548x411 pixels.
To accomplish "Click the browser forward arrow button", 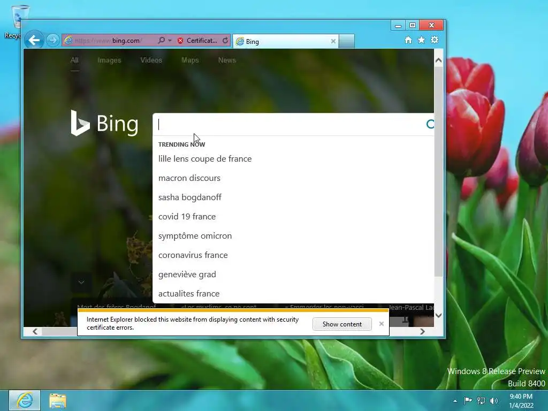I will point(53,40).
